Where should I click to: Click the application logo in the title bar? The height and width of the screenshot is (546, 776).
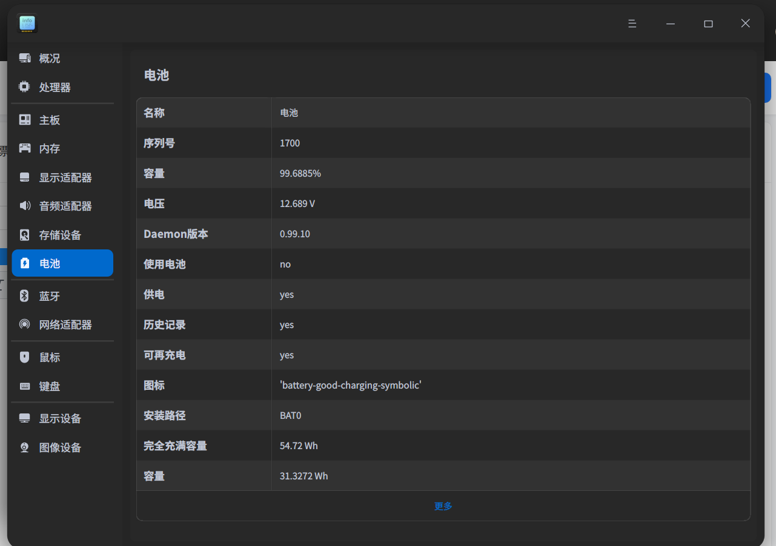click(x=27, y=23)
